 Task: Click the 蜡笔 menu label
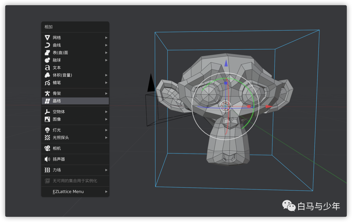pos(57,83)
